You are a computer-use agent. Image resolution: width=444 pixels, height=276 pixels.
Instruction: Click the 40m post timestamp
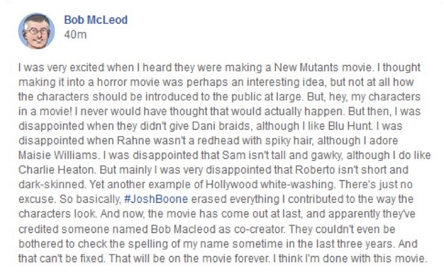pos(75,35)
